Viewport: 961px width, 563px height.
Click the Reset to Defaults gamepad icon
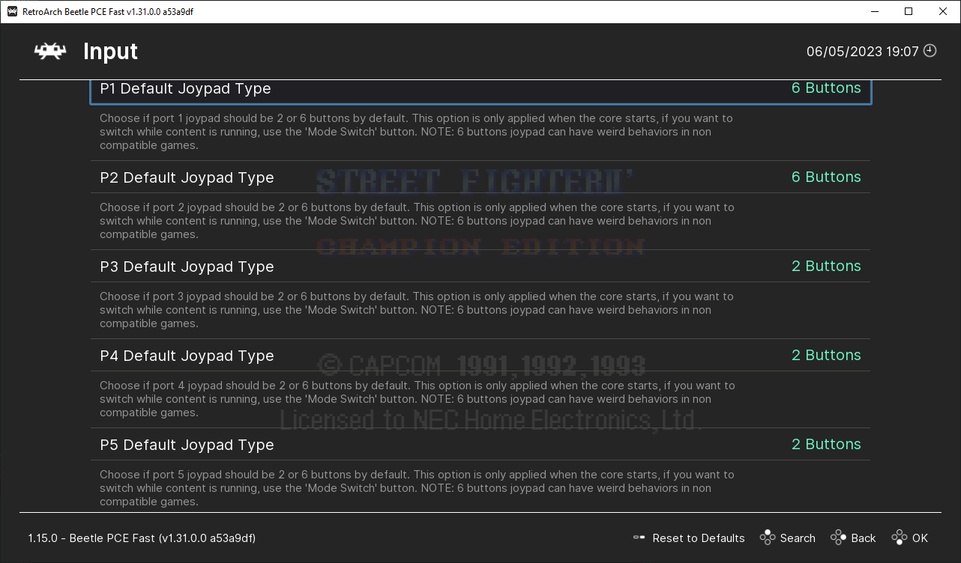[639, 538]
